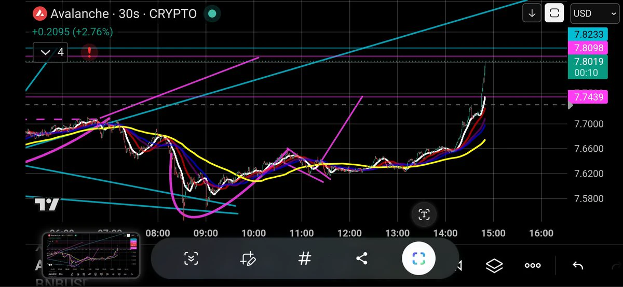
Task: Select the cyan 7.8233 price label
Action: tap(587, 35)
